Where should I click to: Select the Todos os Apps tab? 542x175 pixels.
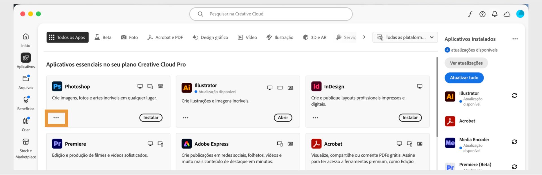[x=67, y=37]
